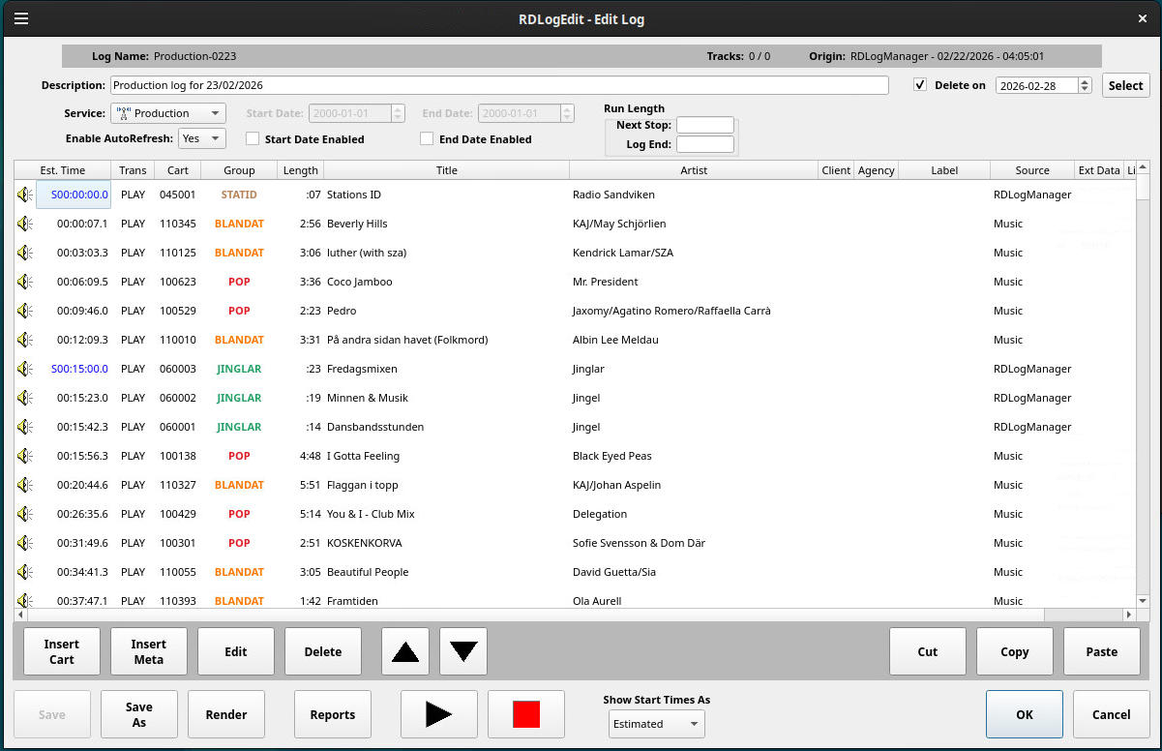
Task: Move selected line down with the down arrow
Action: [x=463, y=651]
